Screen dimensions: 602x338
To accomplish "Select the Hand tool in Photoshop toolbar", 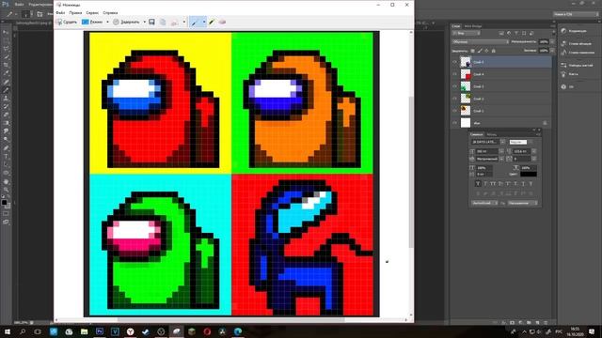I will [6, 181].
